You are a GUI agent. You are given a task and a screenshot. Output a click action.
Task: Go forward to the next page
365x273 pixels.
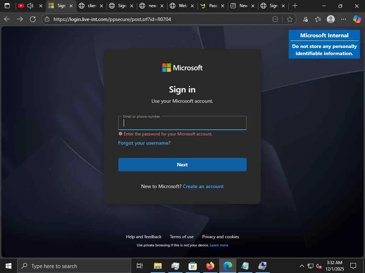20,19
